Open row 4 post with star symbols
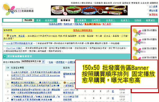 (36, 98)
